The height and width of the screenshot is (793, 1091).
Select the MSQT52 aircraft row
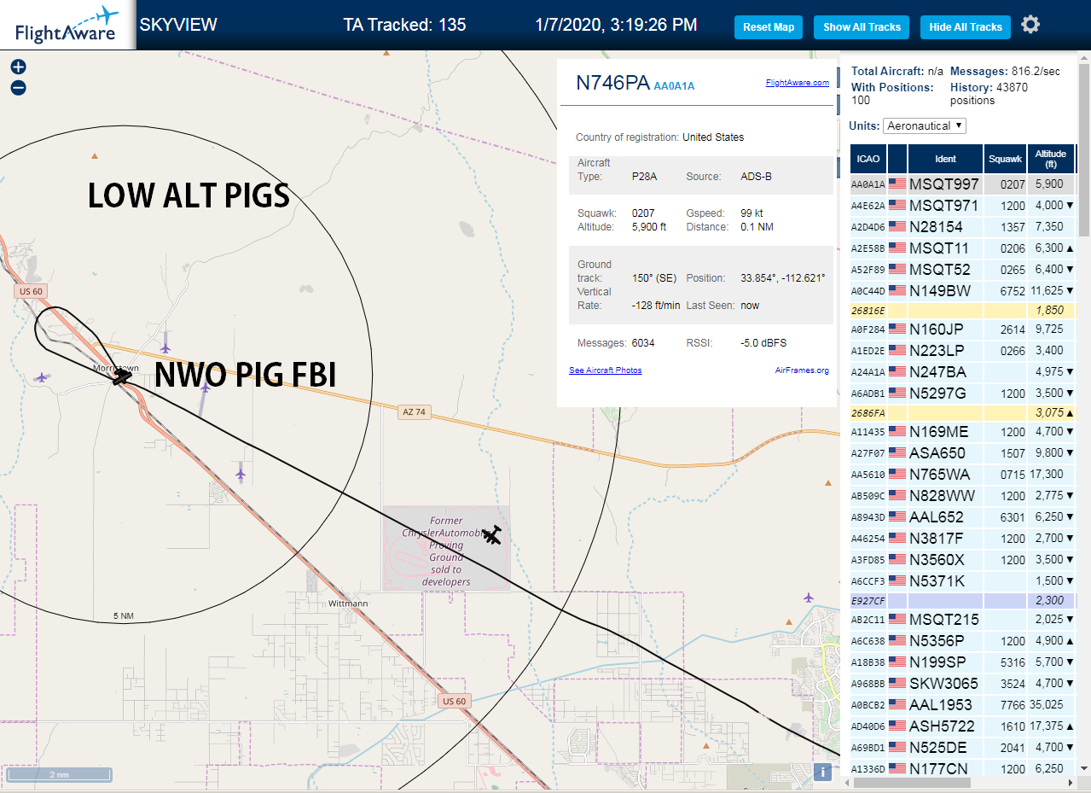click(x=962, y=270)
